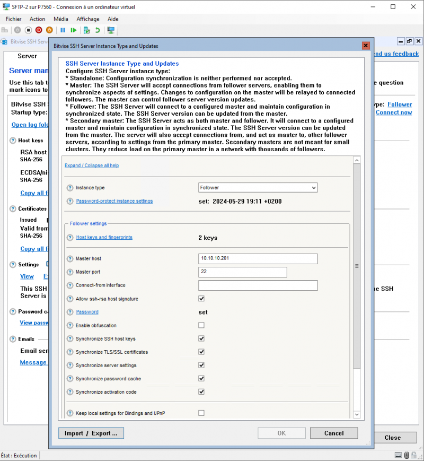The width and height of the screenshot is (424, 461).
Task: Open the checkpoint icon in the toolbar
Action: pyautogui.click(x=86, y=30)
